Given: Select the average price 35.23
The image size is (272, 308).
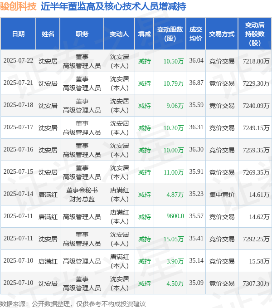Looking at the screenshot, I should pos(196,194).
